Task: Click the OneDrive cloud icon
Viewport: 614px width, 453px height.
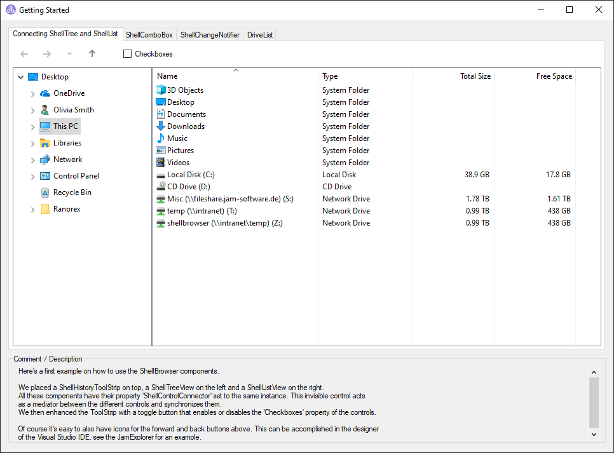Action: click(x=45, y=93)
